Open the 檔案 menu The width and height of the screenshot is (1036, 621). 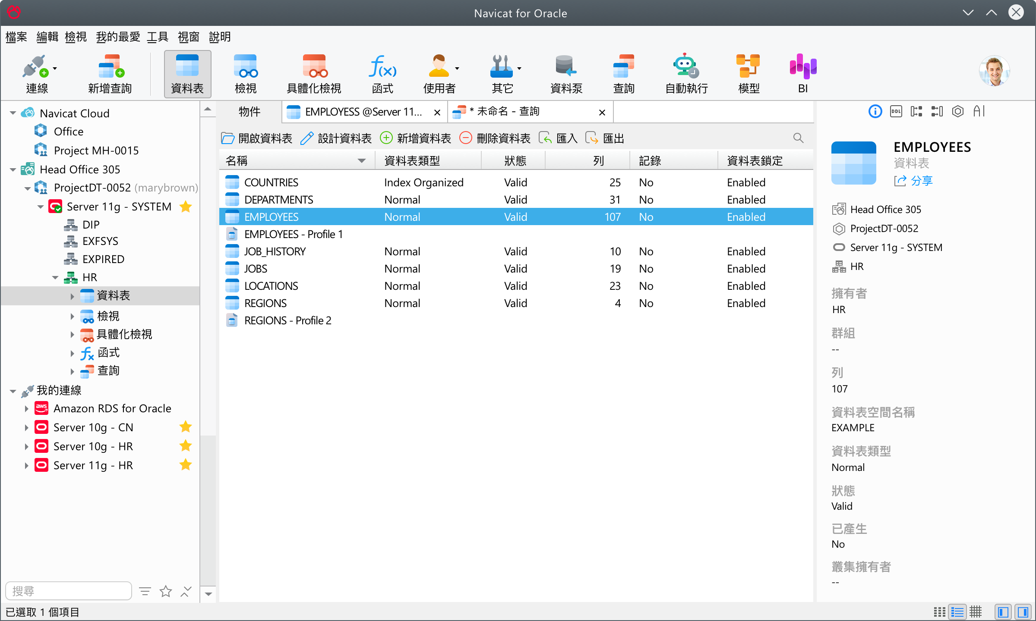click(16, 37)
